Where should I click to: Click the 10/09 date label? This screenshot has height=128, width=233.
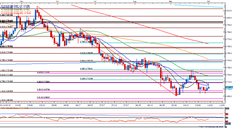[x=222, y=105]
